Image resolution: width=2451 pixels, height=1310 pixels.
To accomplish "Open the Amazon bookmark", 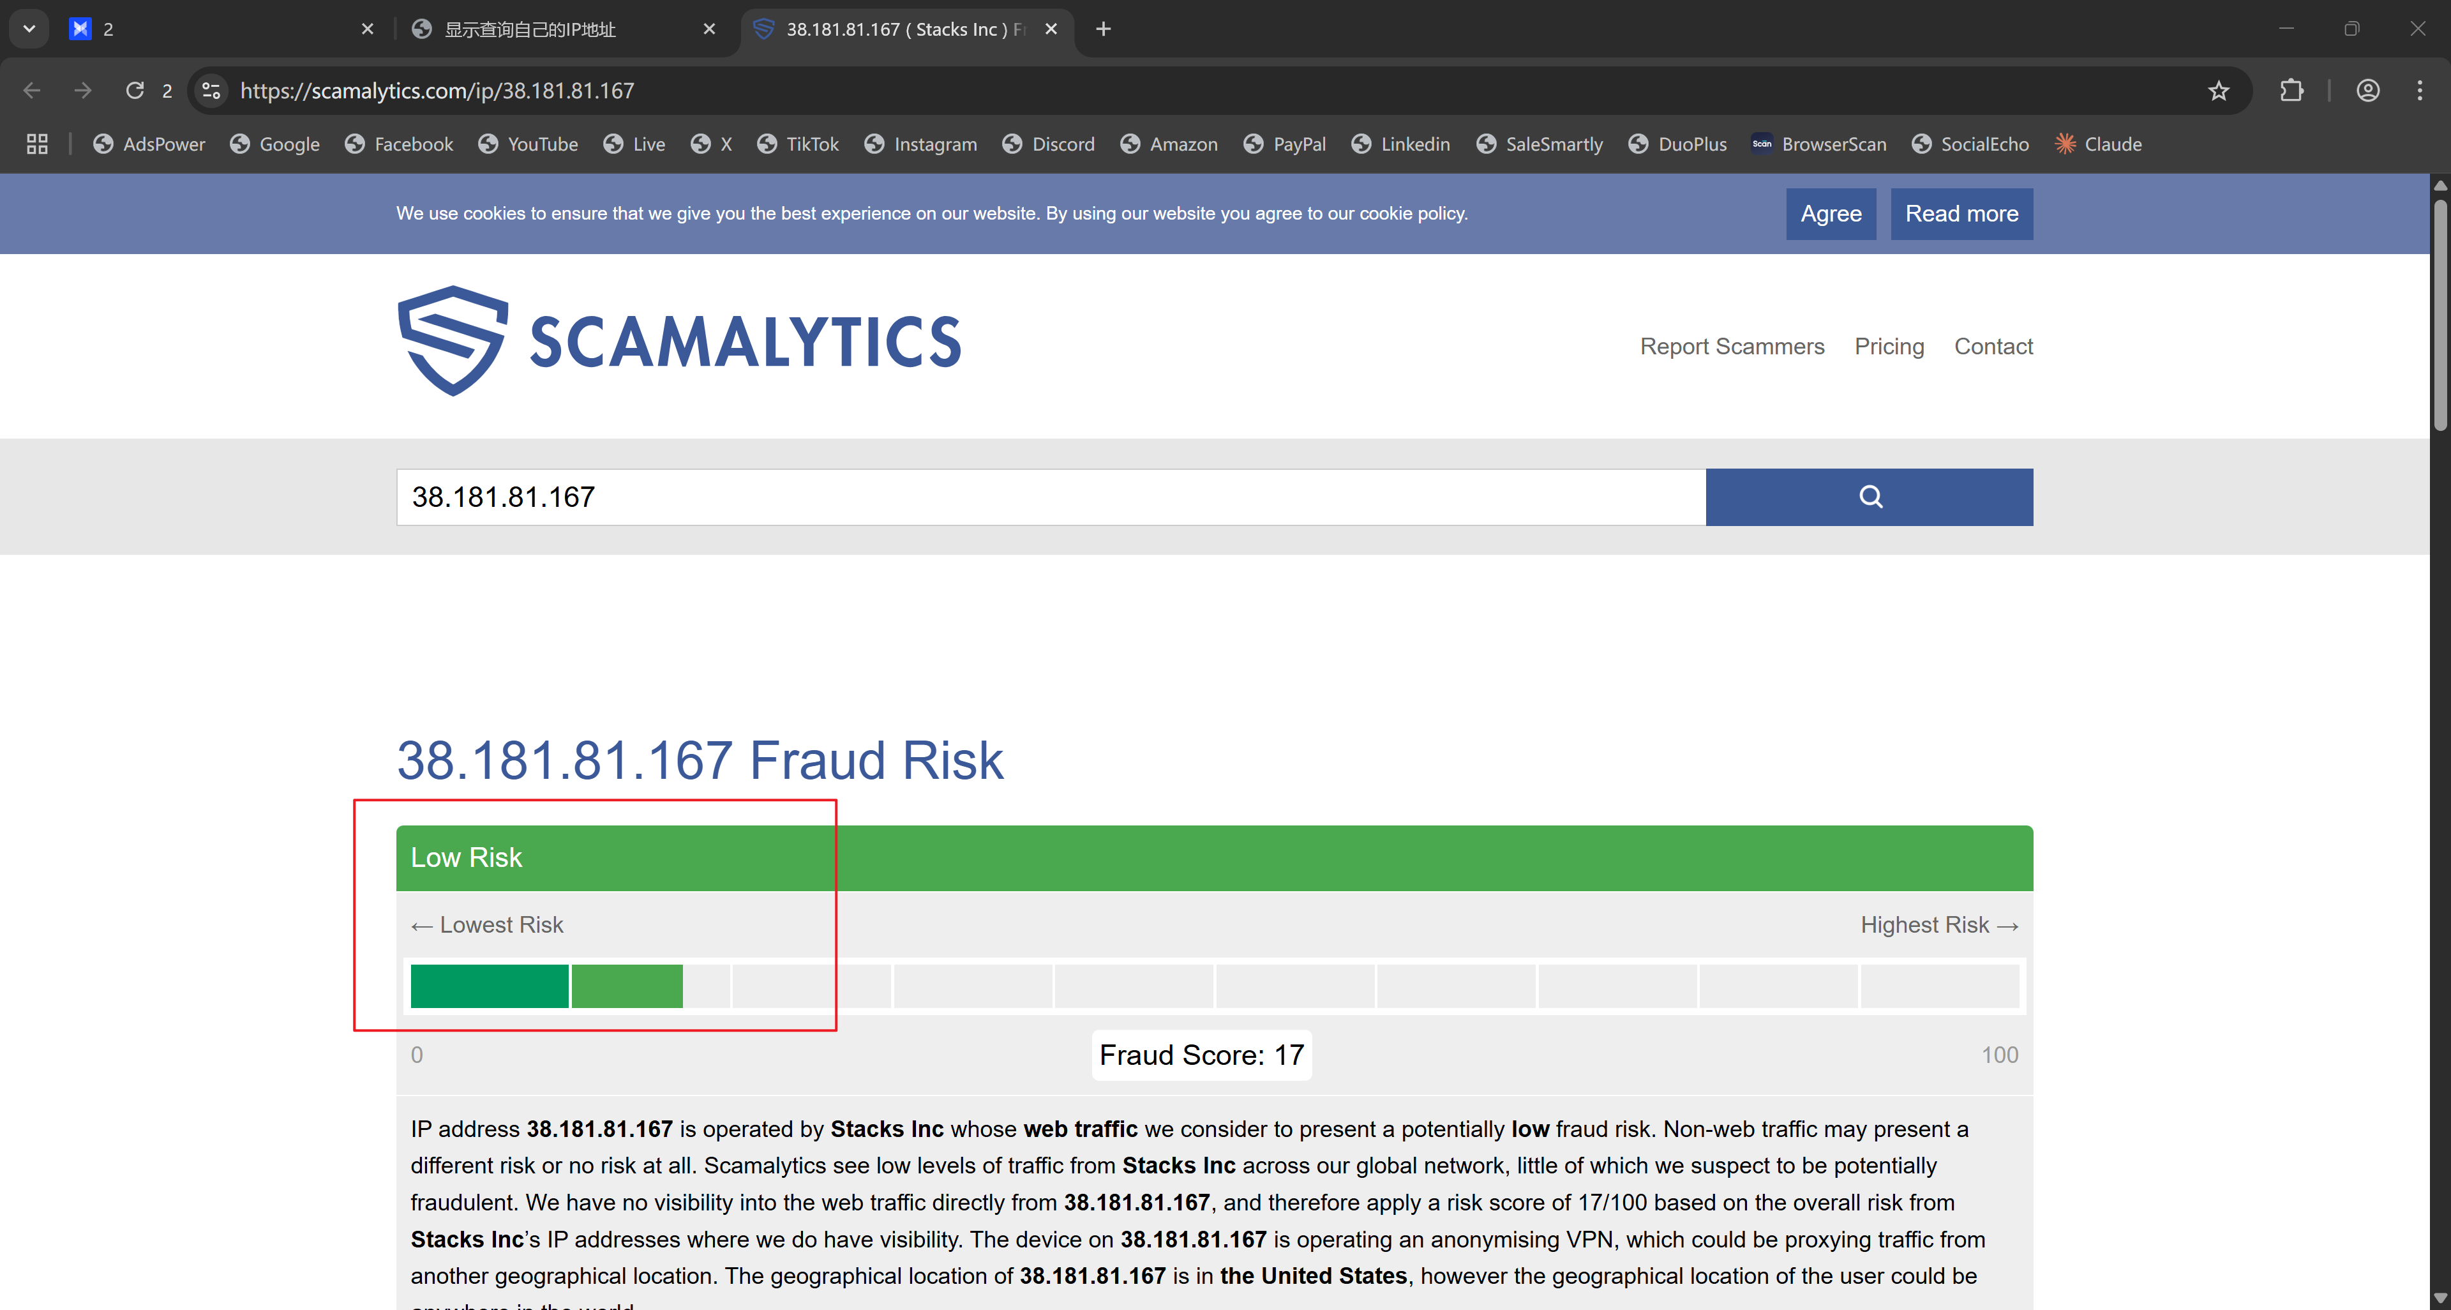I will point(1169,144).
